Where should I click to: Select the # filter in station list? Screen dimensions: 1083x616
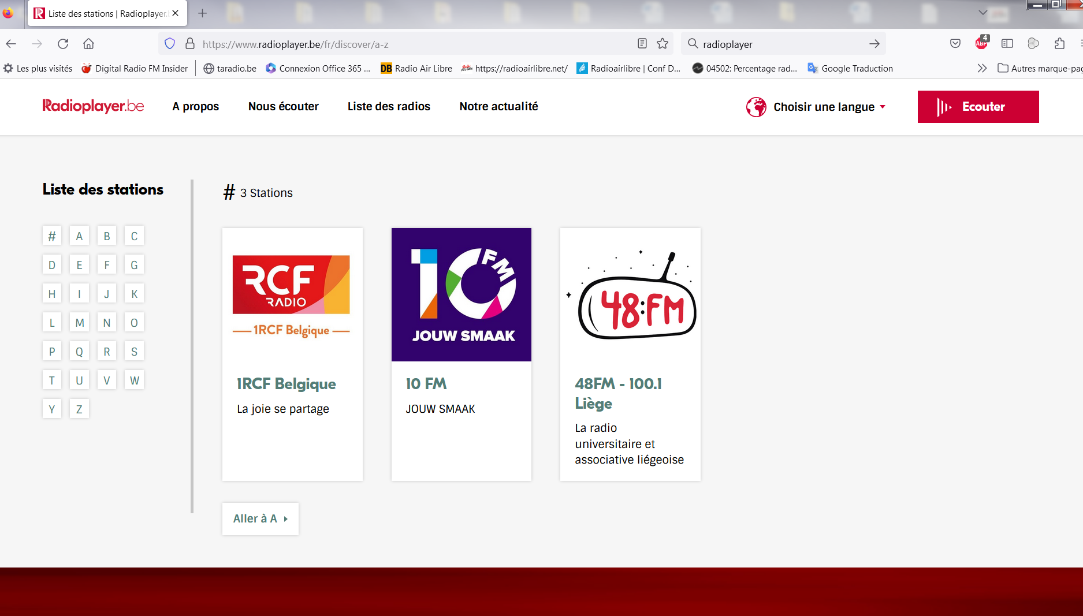52,236
